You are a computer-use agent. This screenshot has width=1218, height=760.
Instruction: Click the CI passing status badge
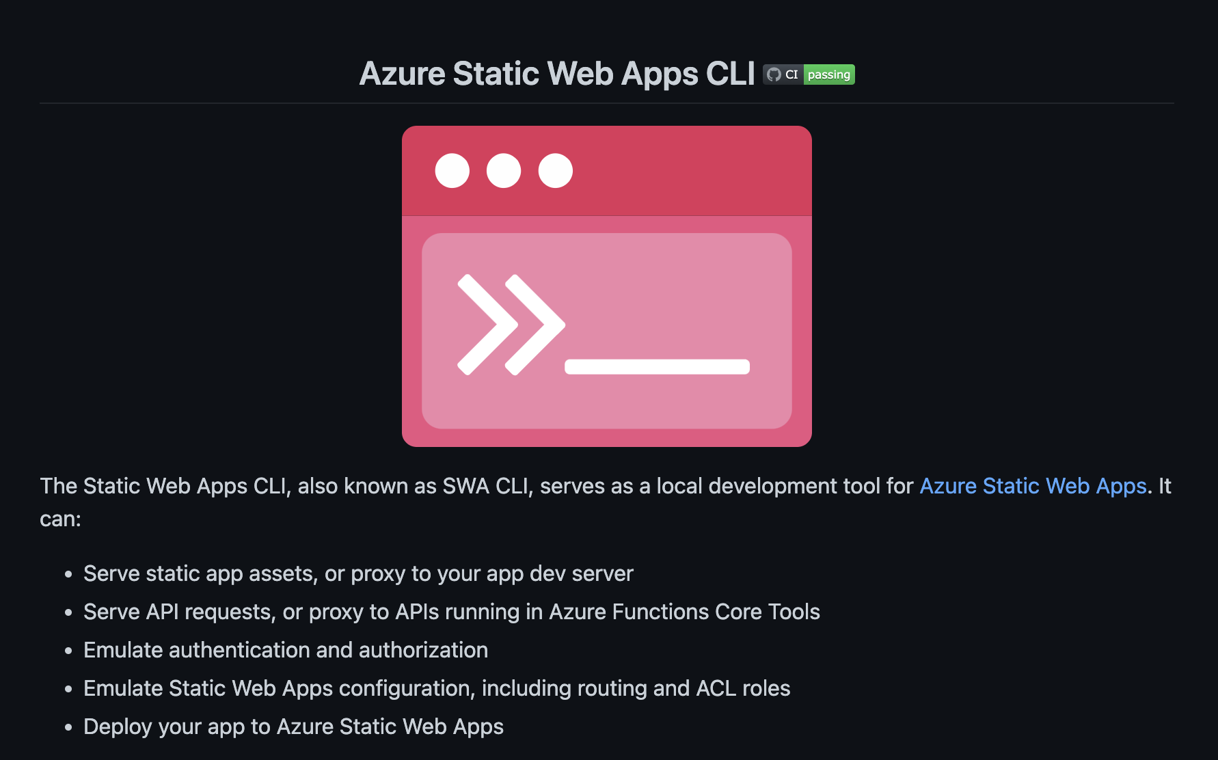point(809,74)
